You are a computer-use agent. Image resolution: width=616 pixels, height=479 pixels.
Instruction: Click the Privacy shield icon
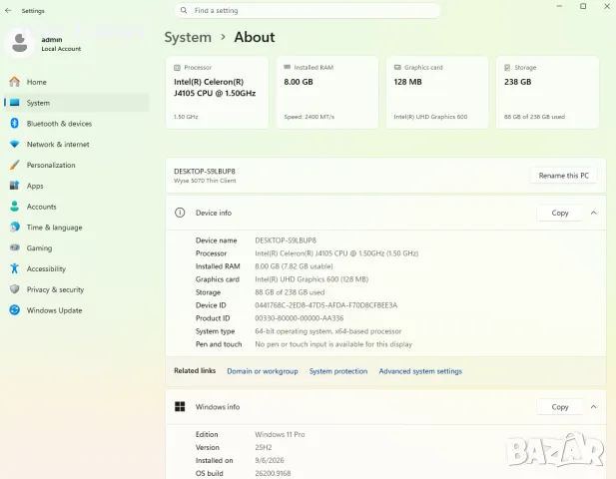tap(15, 289)
